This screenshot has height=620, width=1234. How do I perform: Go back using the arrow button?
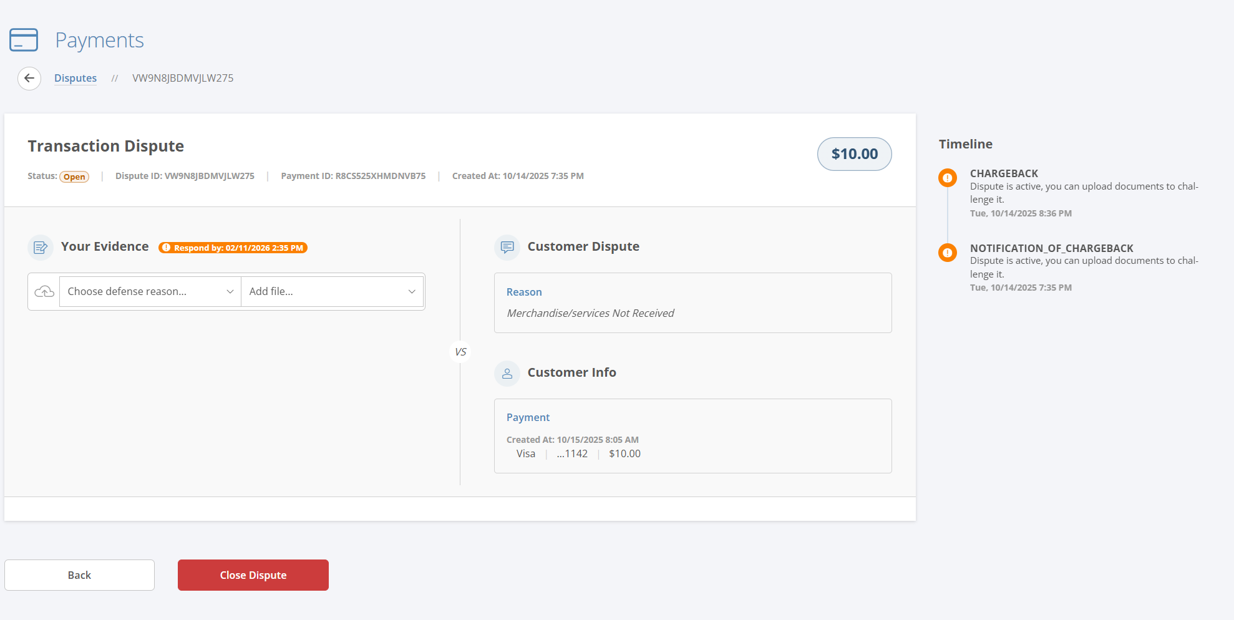(x=29, y=79)
